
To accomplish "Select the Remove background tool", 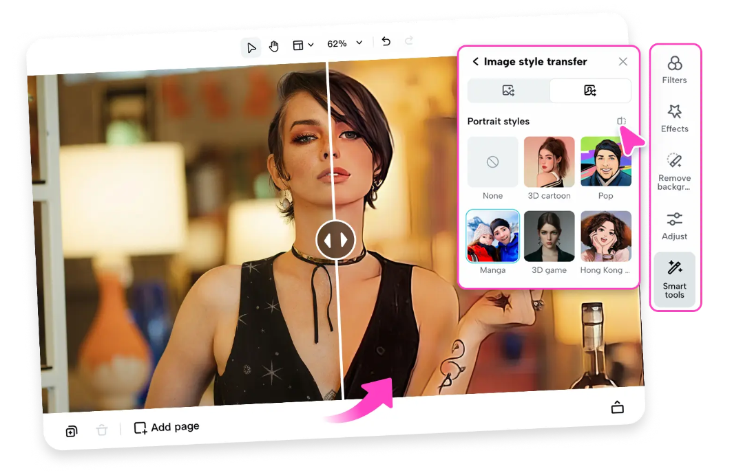I will (x=674, y=170).
